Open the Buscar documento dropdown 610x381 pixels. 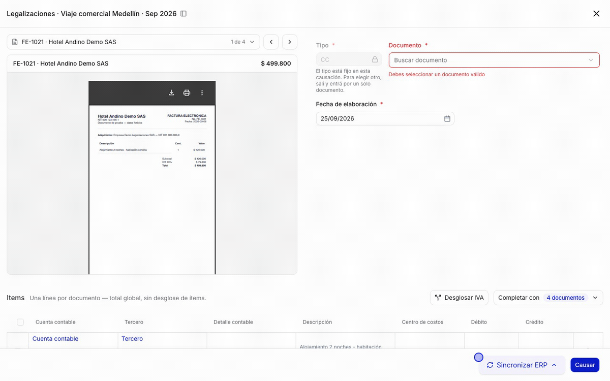click(494, 60)
